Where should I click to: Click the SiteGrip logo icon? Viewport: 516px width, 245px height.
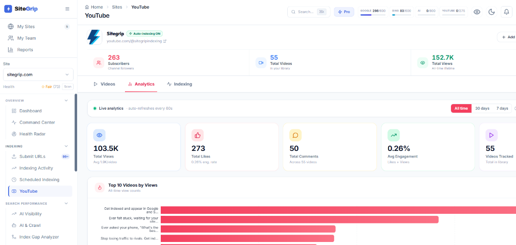[x=8, y=9]
